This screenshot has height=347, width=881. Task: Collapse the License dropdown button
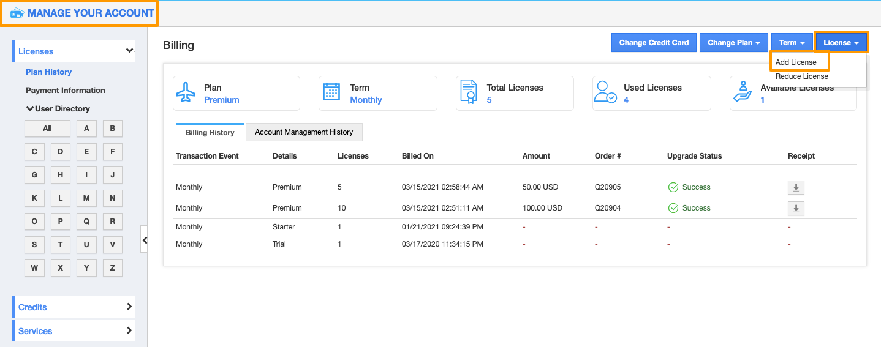point(841,43)
